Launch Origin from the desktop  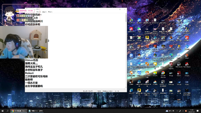tap(187, 56)
